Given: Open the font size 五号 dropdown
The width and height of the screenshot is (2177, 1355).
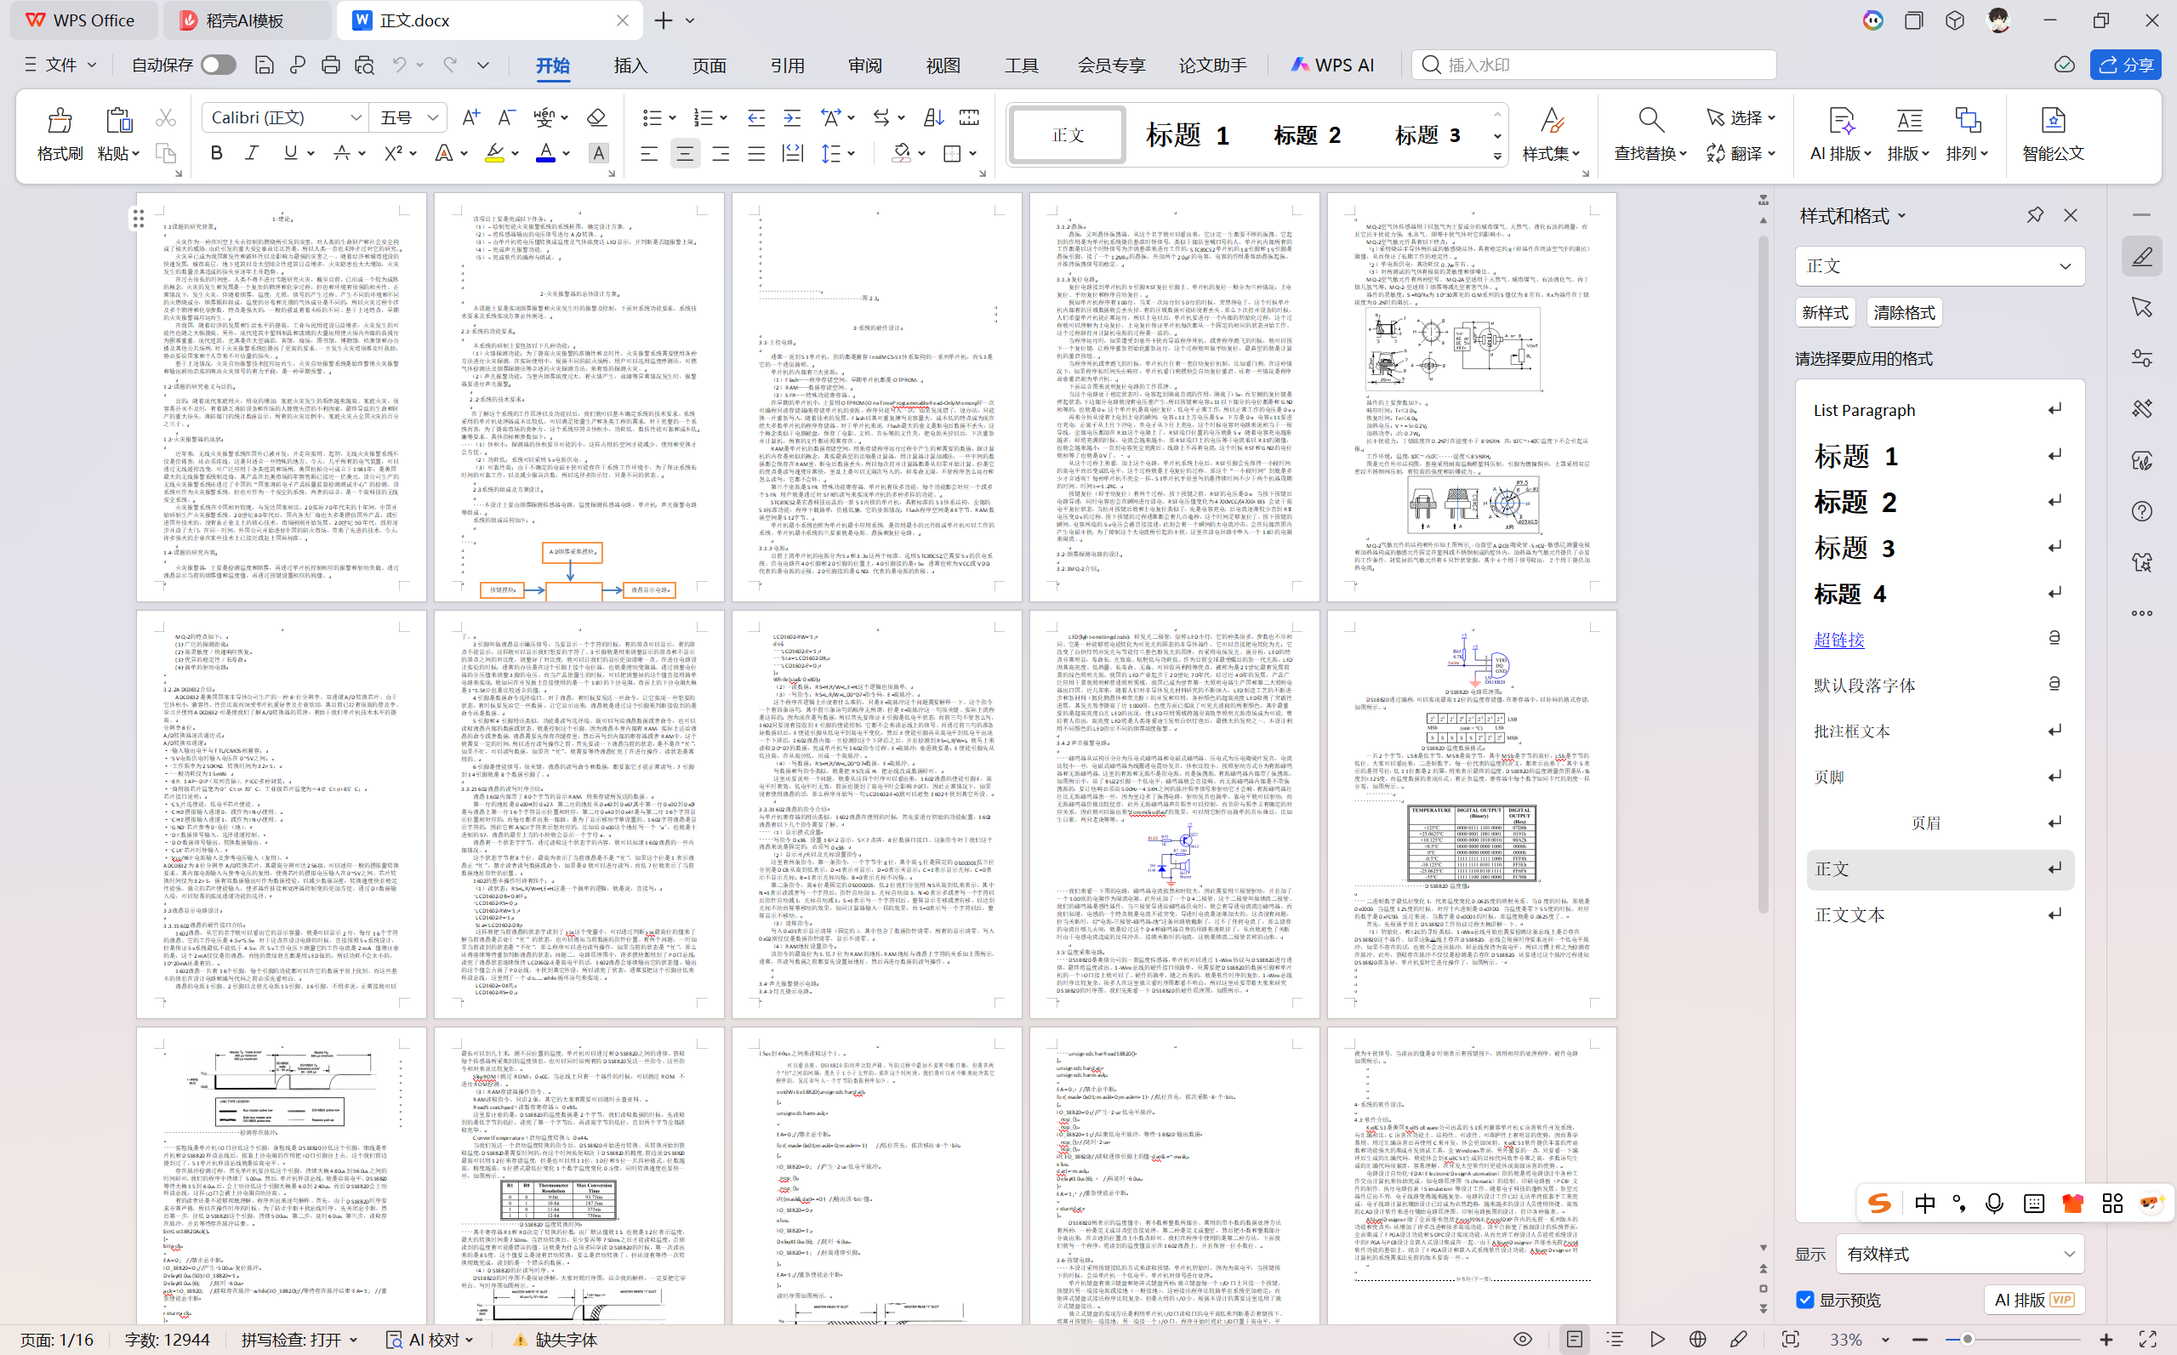Looking at the screenshot, I should coord(434,117).
